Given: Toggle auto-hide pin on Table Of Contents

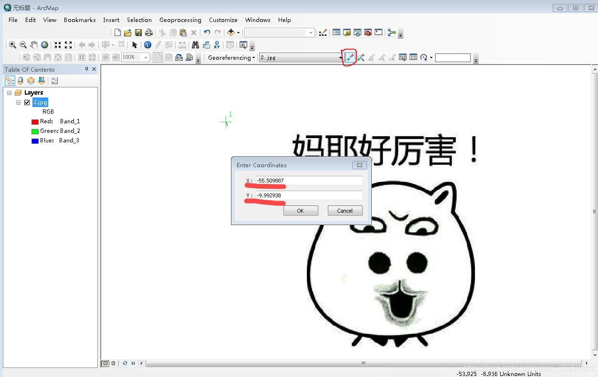Looking at the screenshot, I should pos(86,69).
